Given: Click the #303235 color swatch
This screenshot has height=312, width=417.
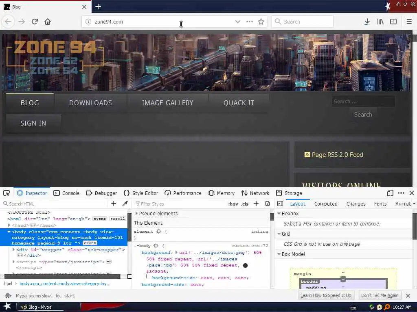Looking at the screenshot, I should [245, 265].
